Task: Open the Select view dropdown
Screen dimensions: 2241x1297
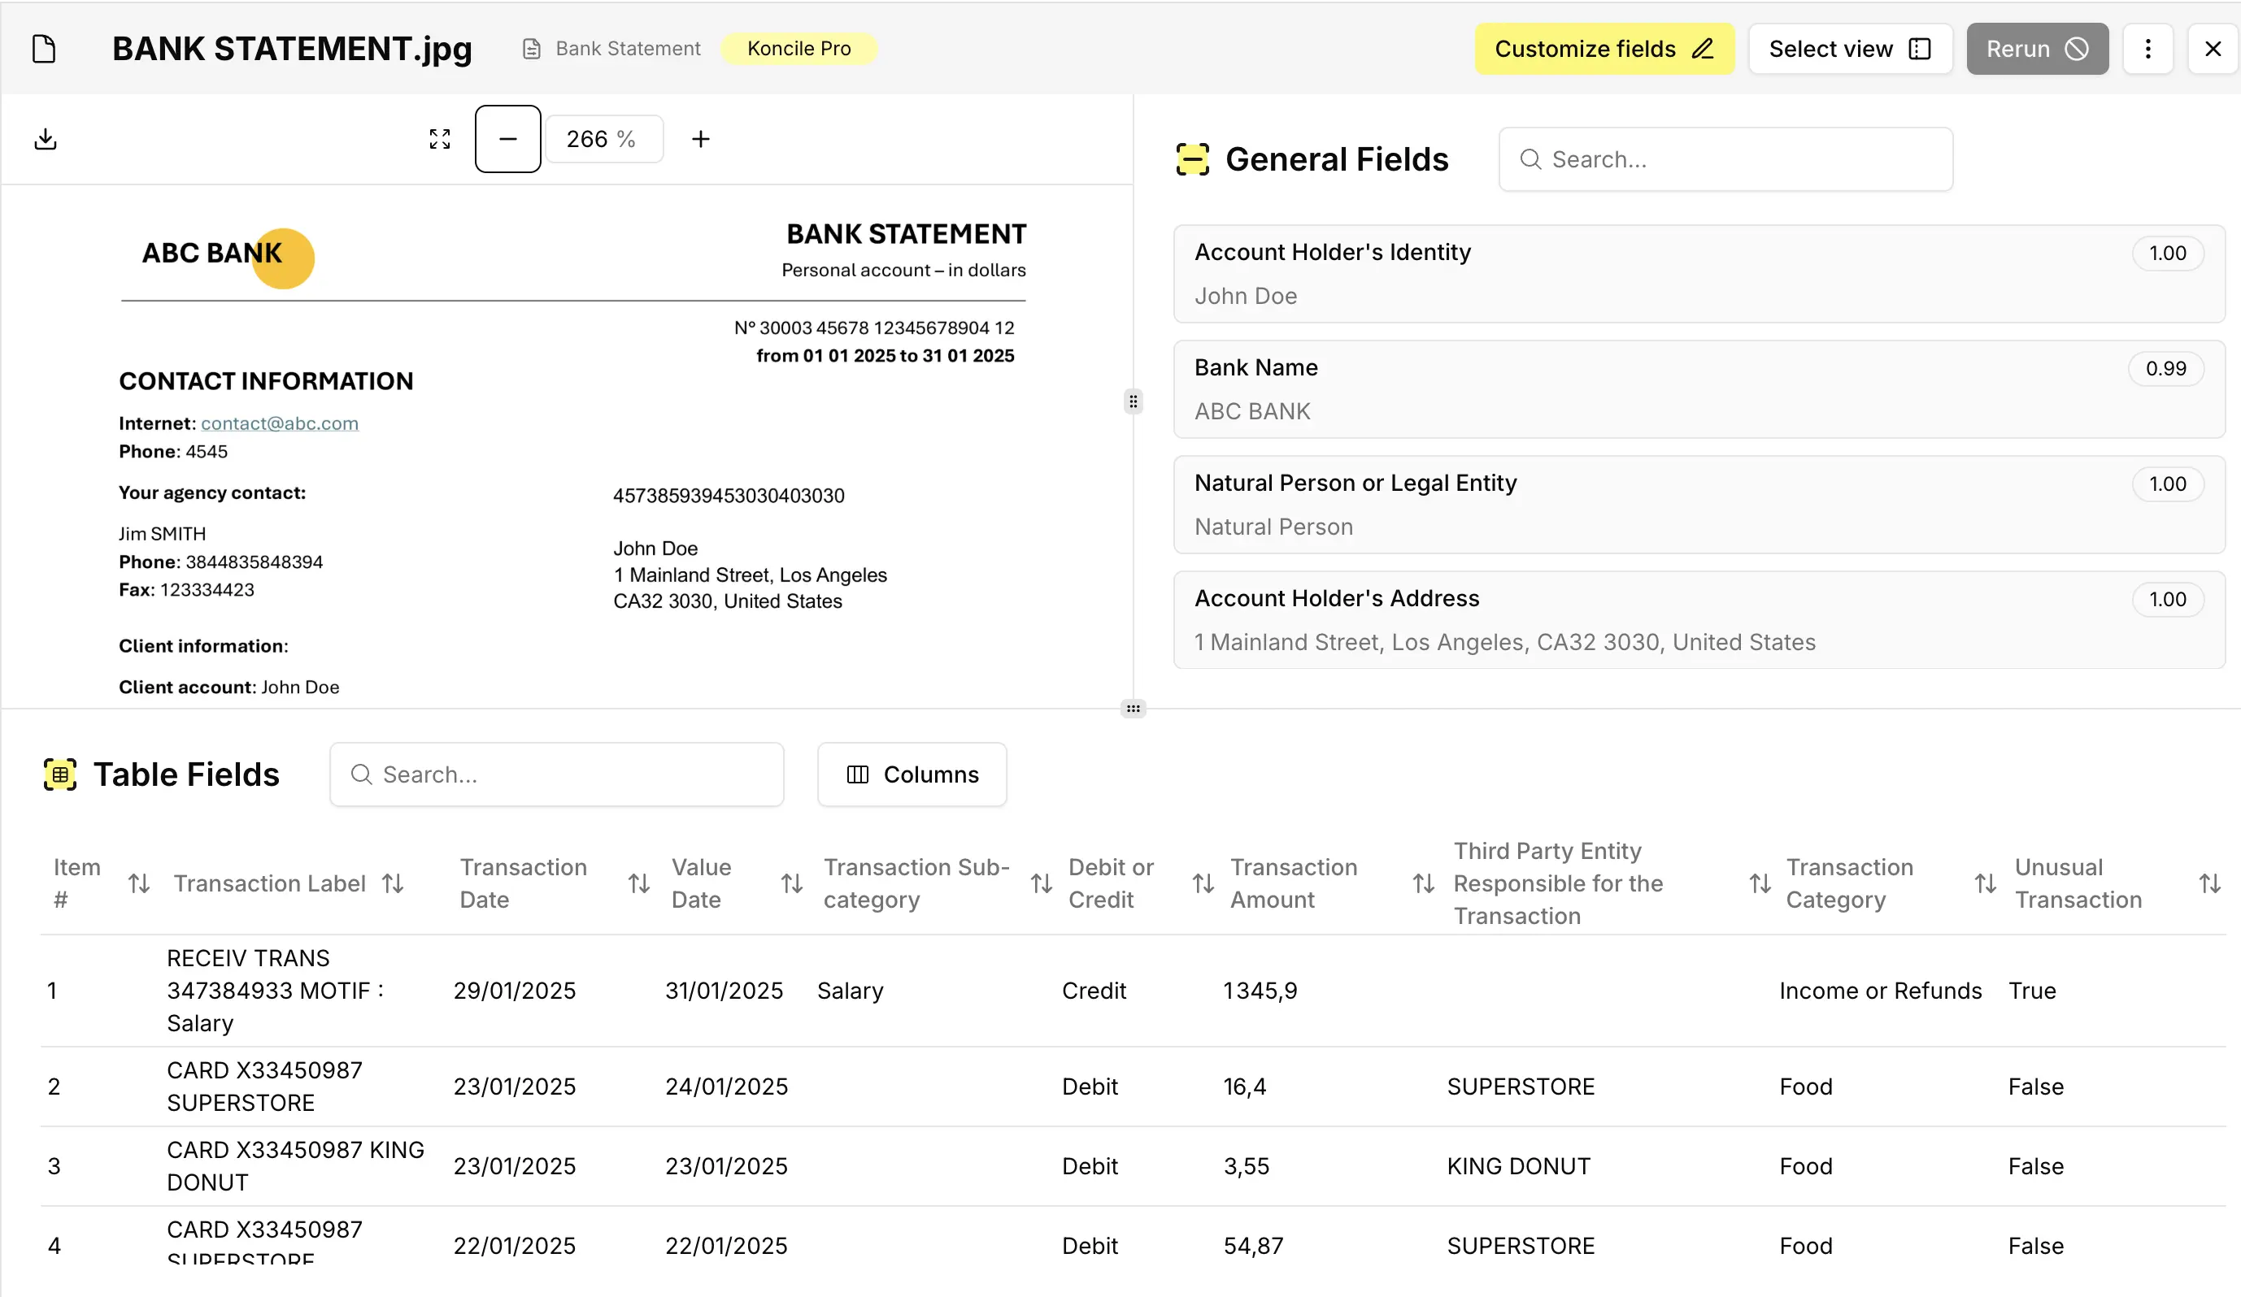Action: coord(1850,48)
